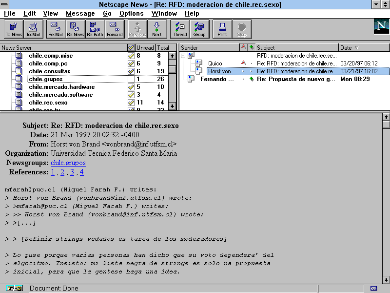
Task: Uncheck subscription for chile.mercado.software
Action: pos(131,95)
